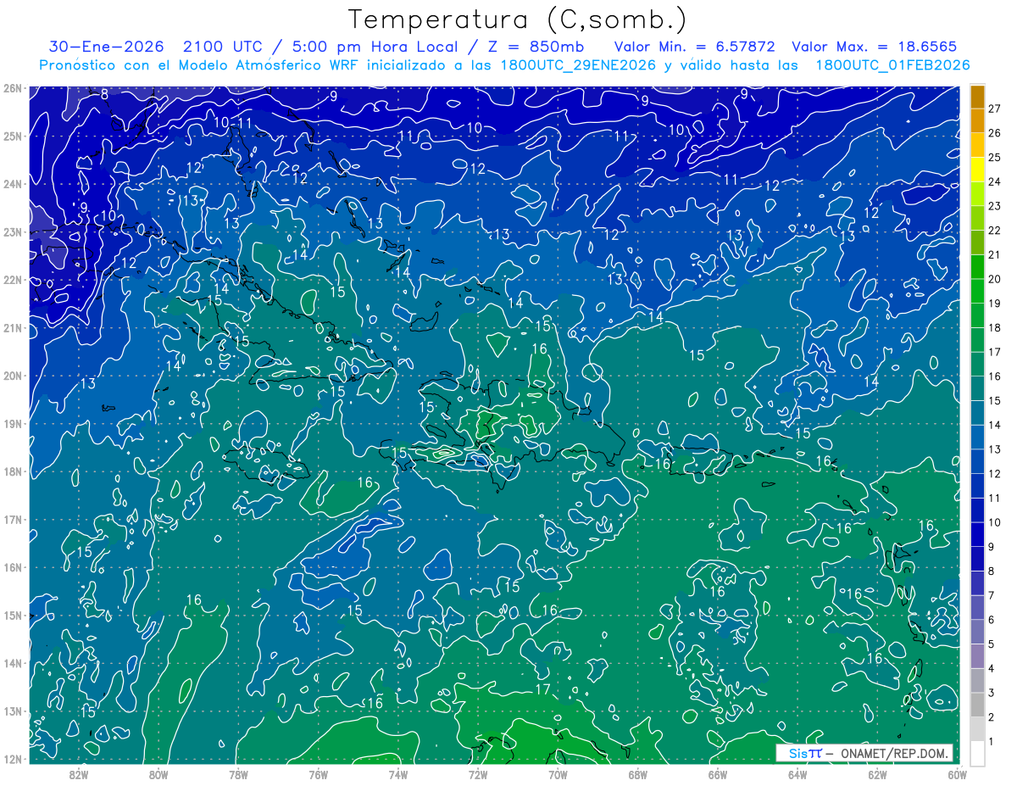Screen dimensions: 1017x786
Task: Click the 16N latitude axis label
Action: (12, 567)
